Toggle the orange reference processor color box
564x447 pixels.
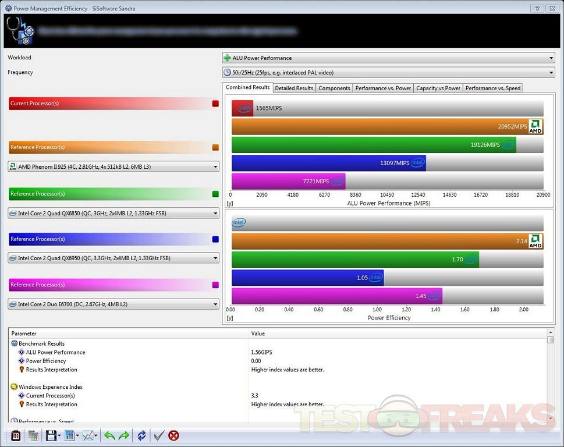(215, 148)
